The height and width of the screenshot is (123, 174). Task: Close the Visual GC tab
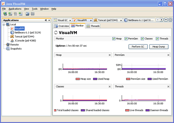tap(70, 21)
